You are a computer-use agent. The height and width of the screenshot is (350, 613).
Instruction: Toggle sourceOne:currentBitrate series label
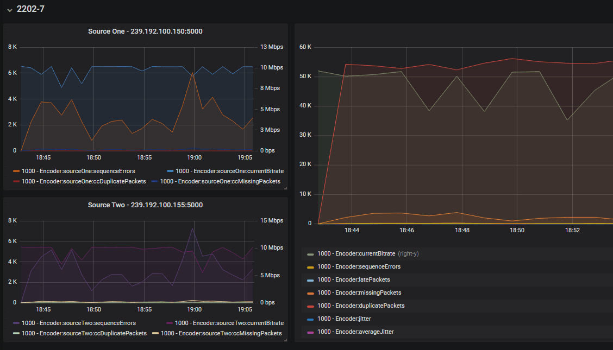pos(229,171)
